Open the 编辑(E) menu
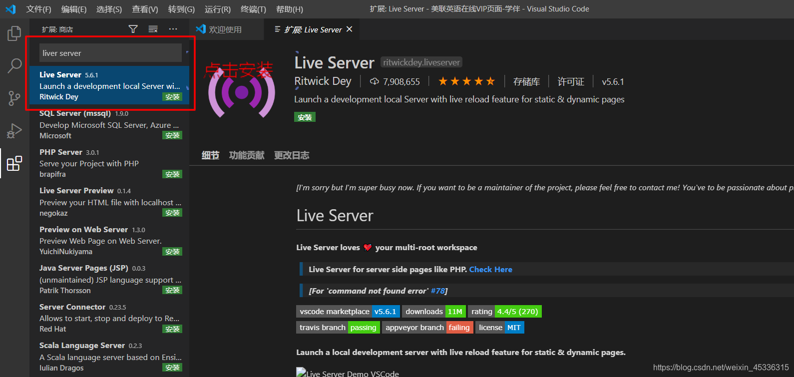Screen dimensions: 794x377 point(74,9)
